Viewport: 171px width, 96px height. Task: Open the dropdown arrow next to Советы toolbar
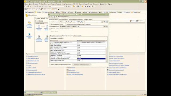(x=59, y=9)
